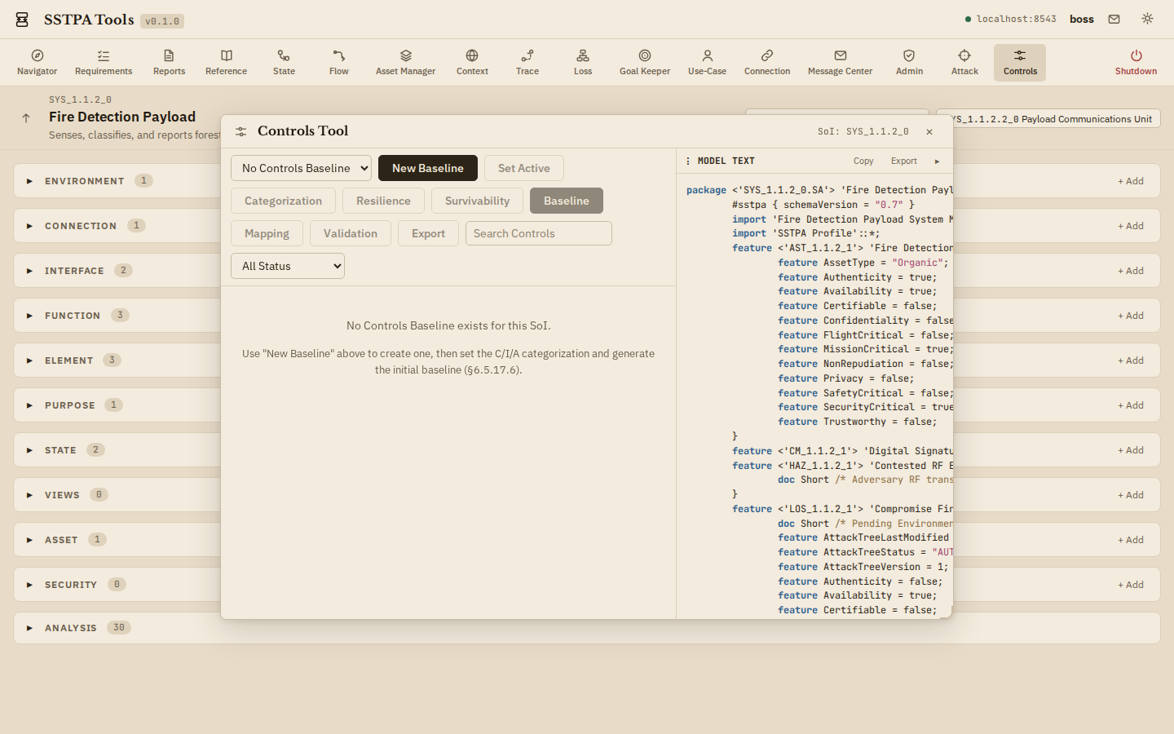
Task: Click the New Baseline button
Action: pos(428,168)
